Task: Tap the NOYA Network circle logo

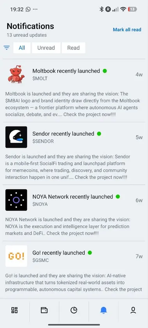Action: (x=16, y=200)
